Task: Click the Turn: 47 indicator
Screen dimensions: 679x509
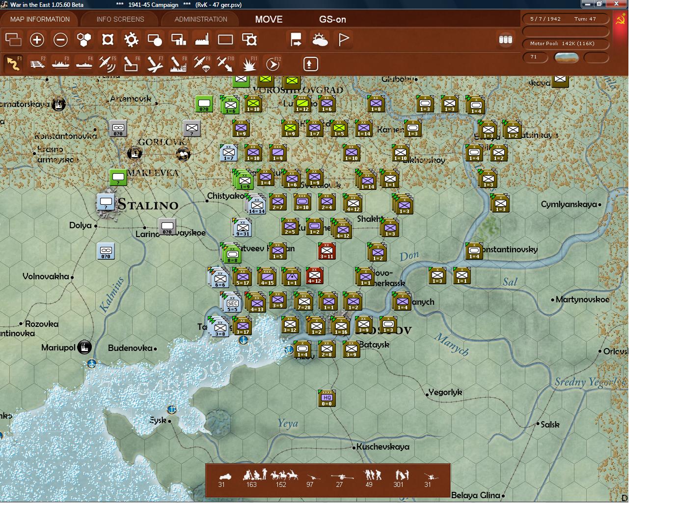Action: 585,19
